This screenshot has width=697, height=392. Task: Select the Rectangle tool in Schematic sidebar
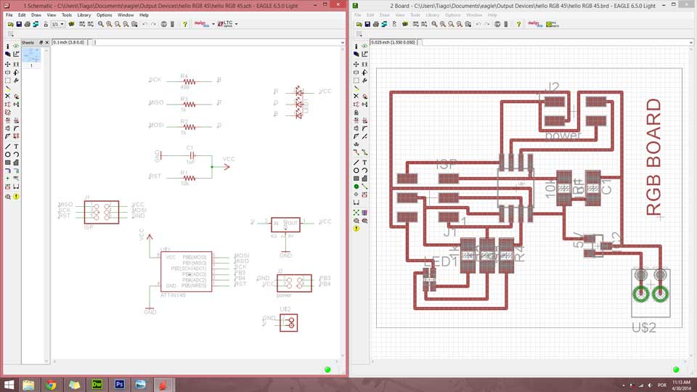7,162
